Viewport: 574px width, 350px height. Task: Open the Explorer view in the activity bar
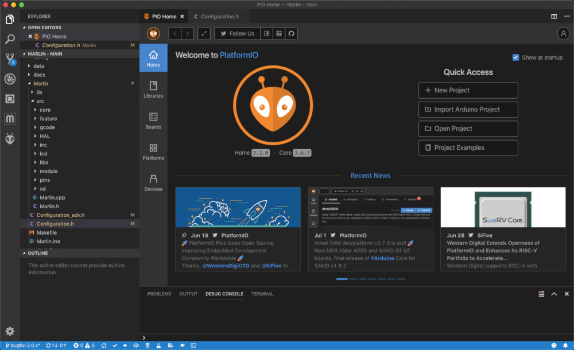(x=10, y=19)
